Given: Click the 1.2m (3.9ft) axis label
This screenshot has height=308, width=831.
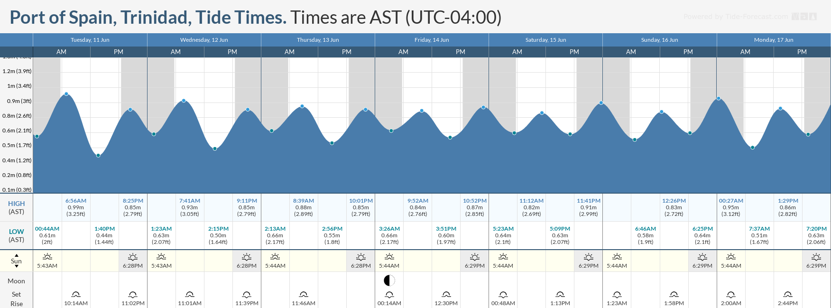Looking at the screenshot, I should coord(17,71).
